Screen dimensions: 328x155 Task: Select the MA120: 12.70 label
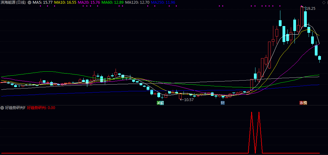(138, 2)
